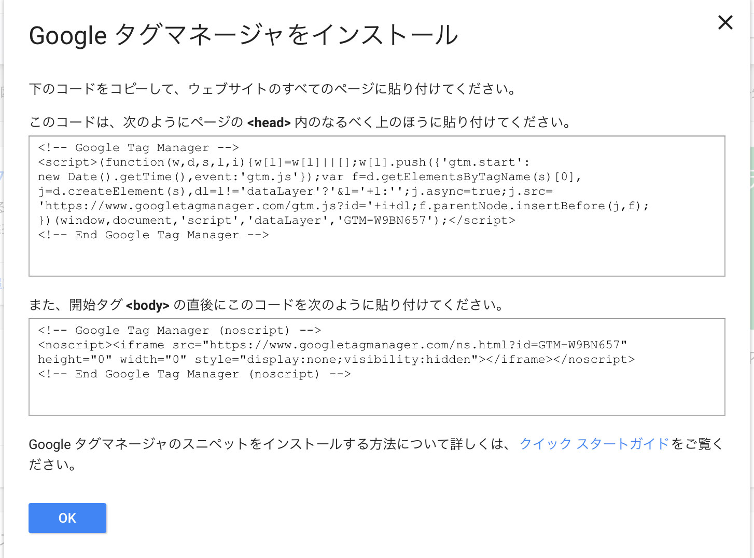Click the "<script>(function(w,d,s,l,i)" code line
Image resolution: width=754 pixels, height=558 pixels.
(x=284, y=162)
